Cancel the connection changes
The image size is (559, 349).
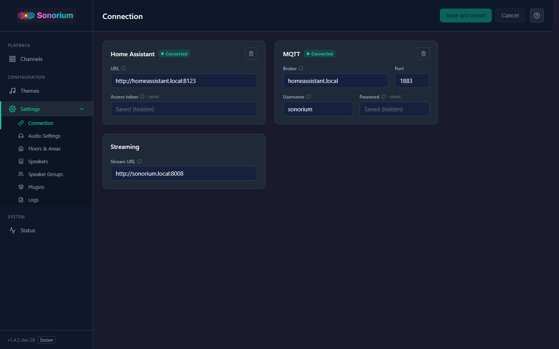pos(510,16)
